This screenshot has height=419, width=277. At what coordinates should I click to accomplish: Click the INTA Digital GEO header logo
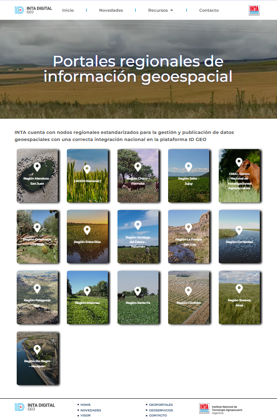[33, 10]
